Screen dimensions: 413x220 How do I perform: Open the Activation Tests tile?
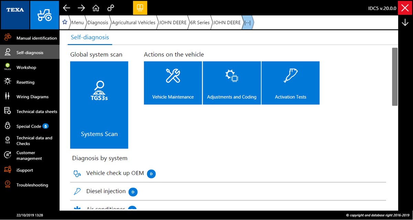tap(290, 83)
